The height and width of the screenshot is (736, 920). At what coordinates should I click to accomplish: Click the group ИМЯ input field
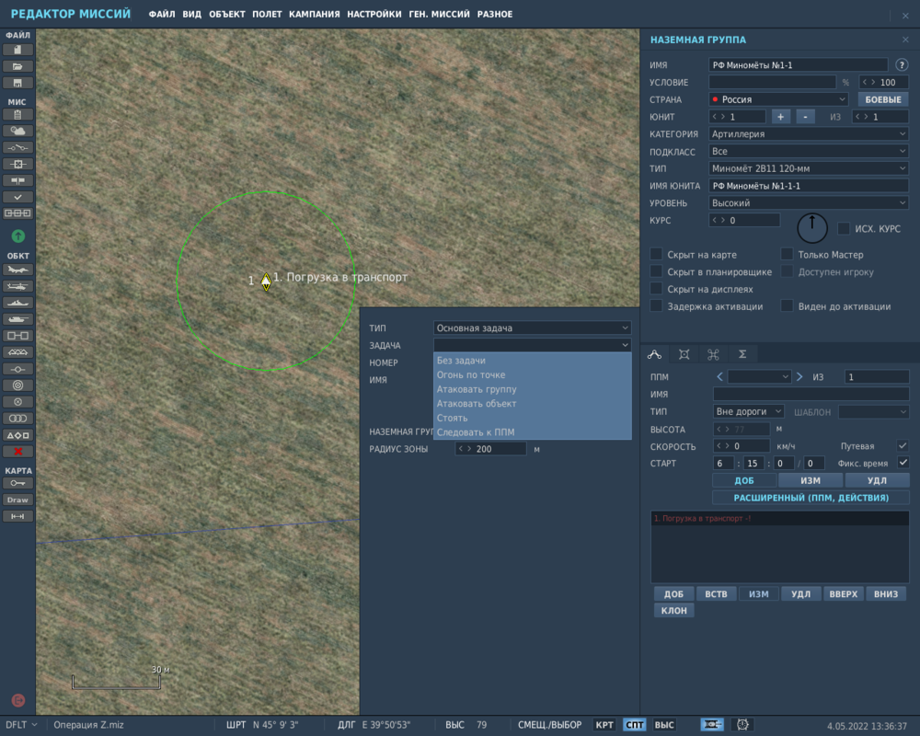797,64
